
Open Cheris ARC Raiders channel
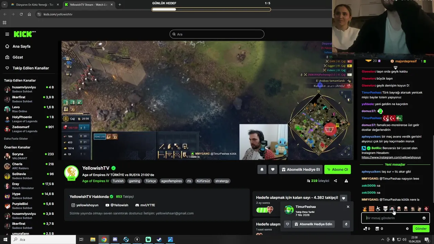(28, 166)
